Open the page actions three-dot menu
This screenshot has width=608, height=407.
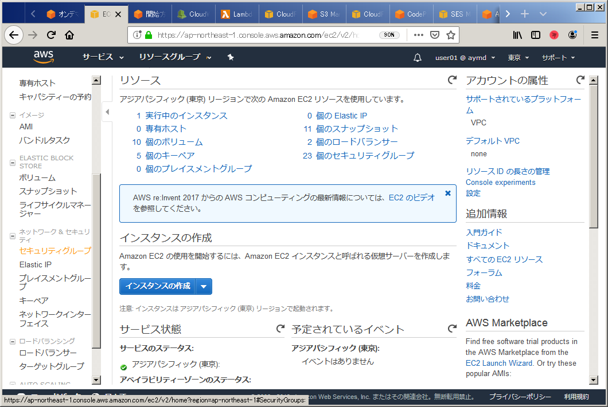[x=418, y=35]
